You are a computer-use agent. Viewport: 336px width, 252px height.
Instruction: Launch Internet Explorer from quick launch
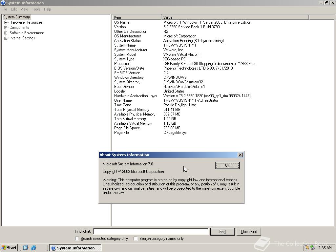tap(33, 248)
